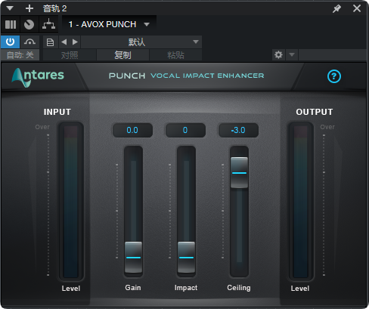Click the VOCAL IMPACT ENHANCER subtitle

(207, 76)
